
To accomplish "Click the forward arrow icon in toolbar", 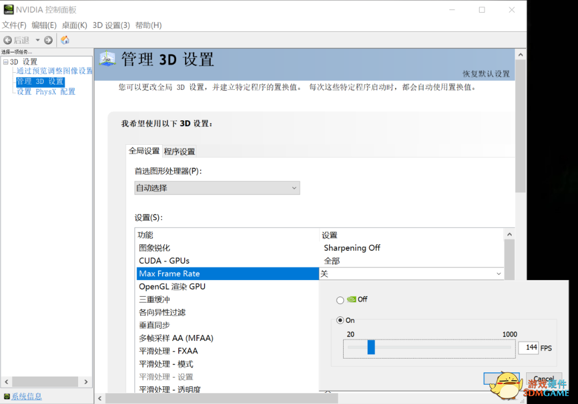I will click(x=48, y=40).
